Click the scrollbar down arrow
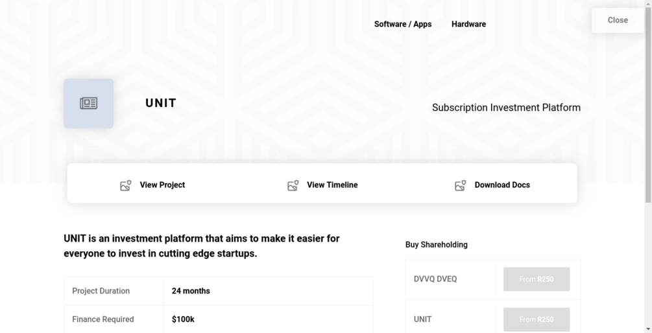 [648, 328]
